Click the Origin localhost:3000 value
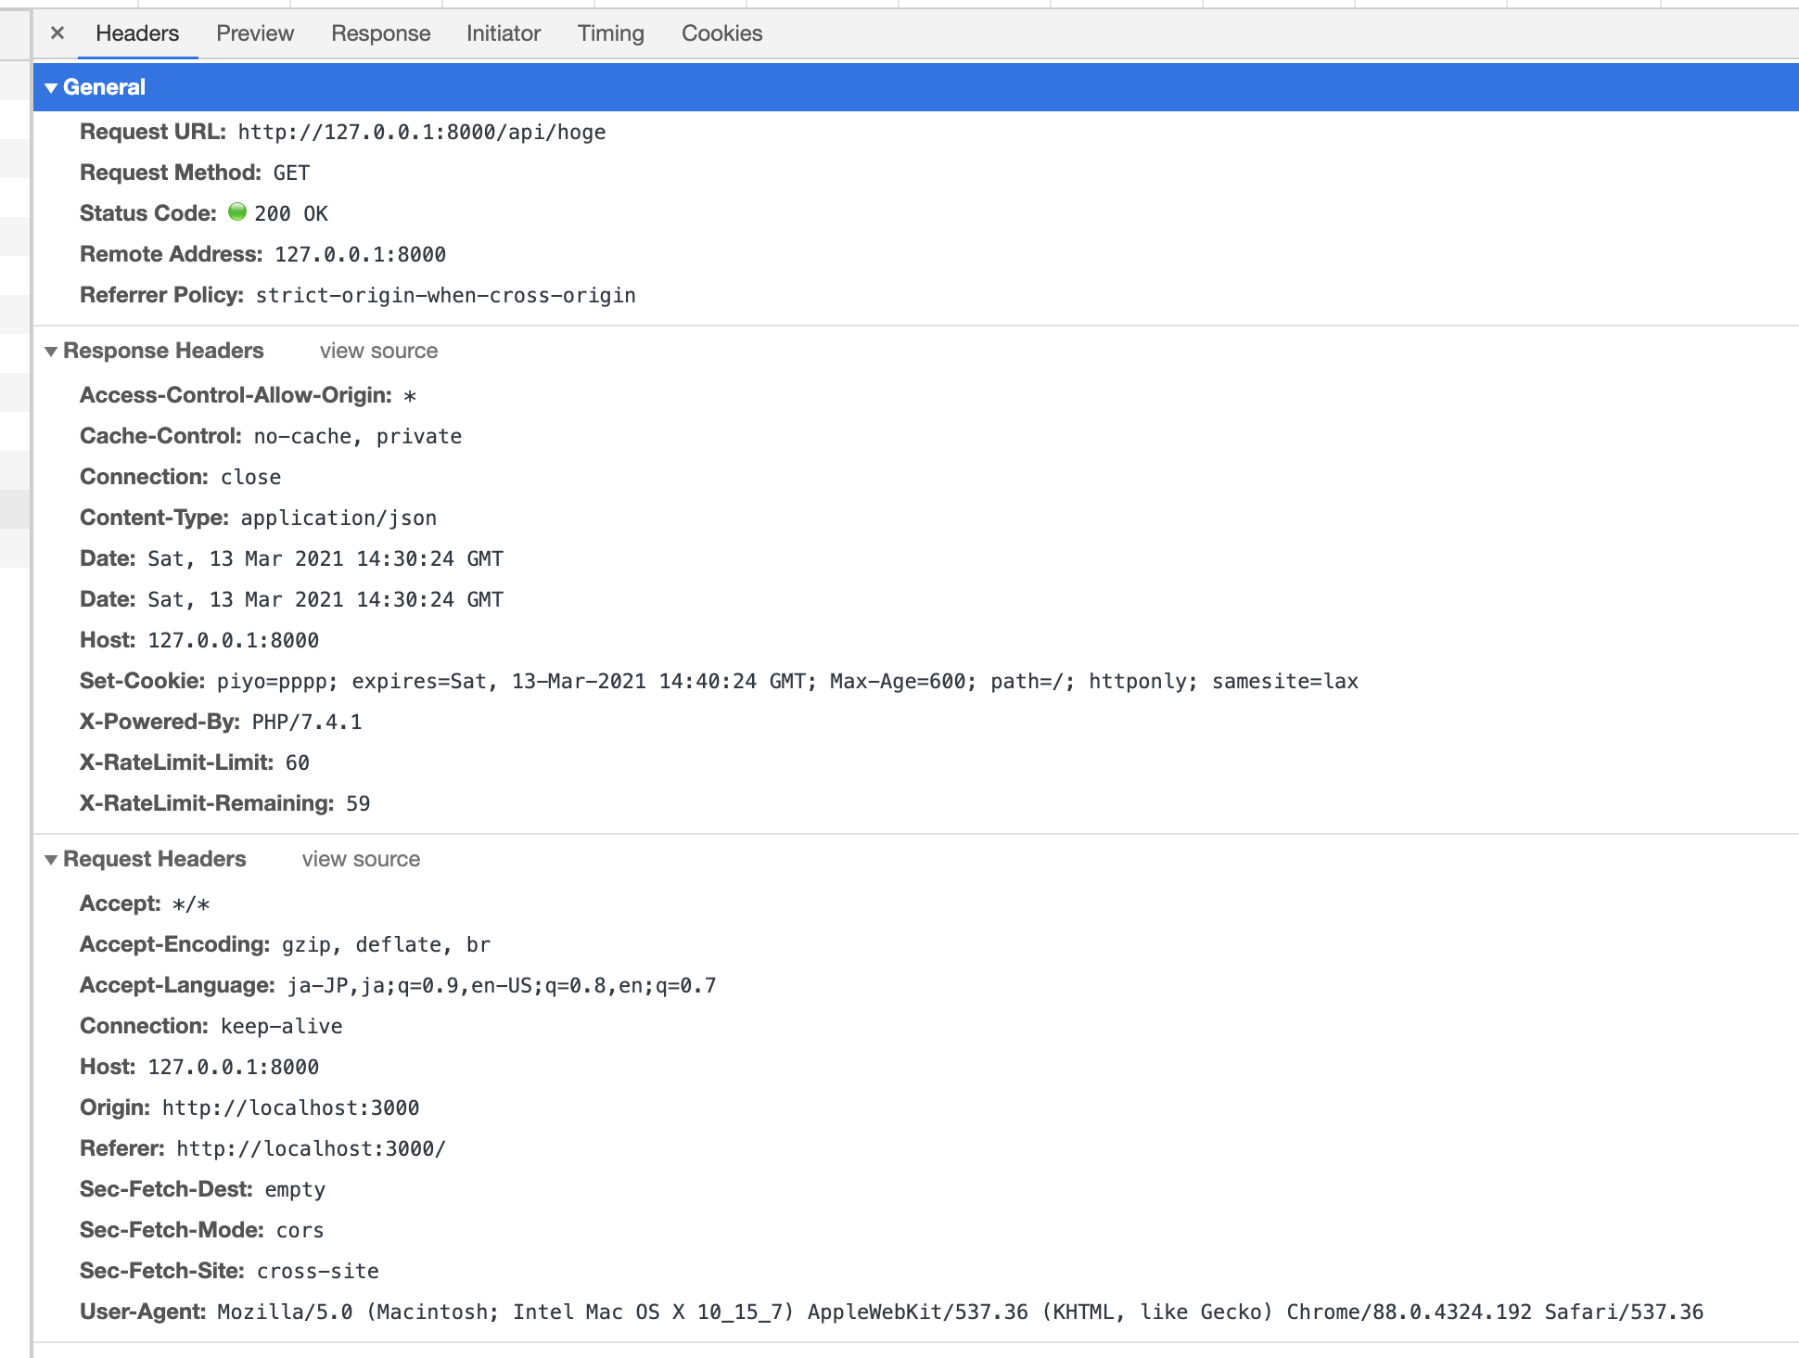Viewport: 1799px width, 1358px height. (290, 1108)
